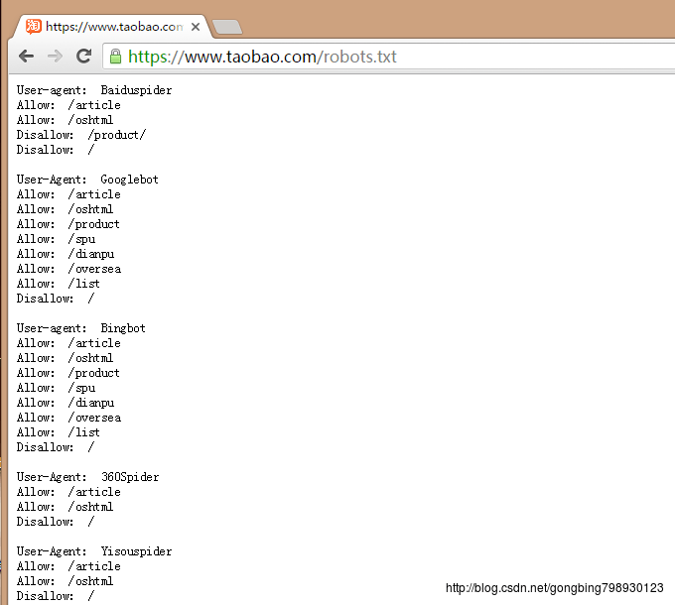Reload the robots.txt page

(83, 56)
